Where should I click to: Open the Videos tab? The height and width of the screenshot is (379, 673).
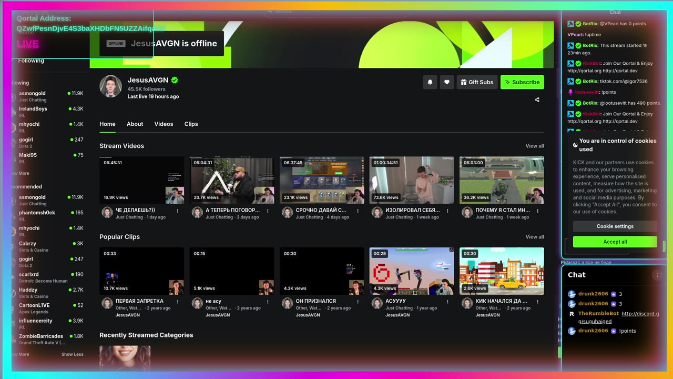[x=164, y=124]
